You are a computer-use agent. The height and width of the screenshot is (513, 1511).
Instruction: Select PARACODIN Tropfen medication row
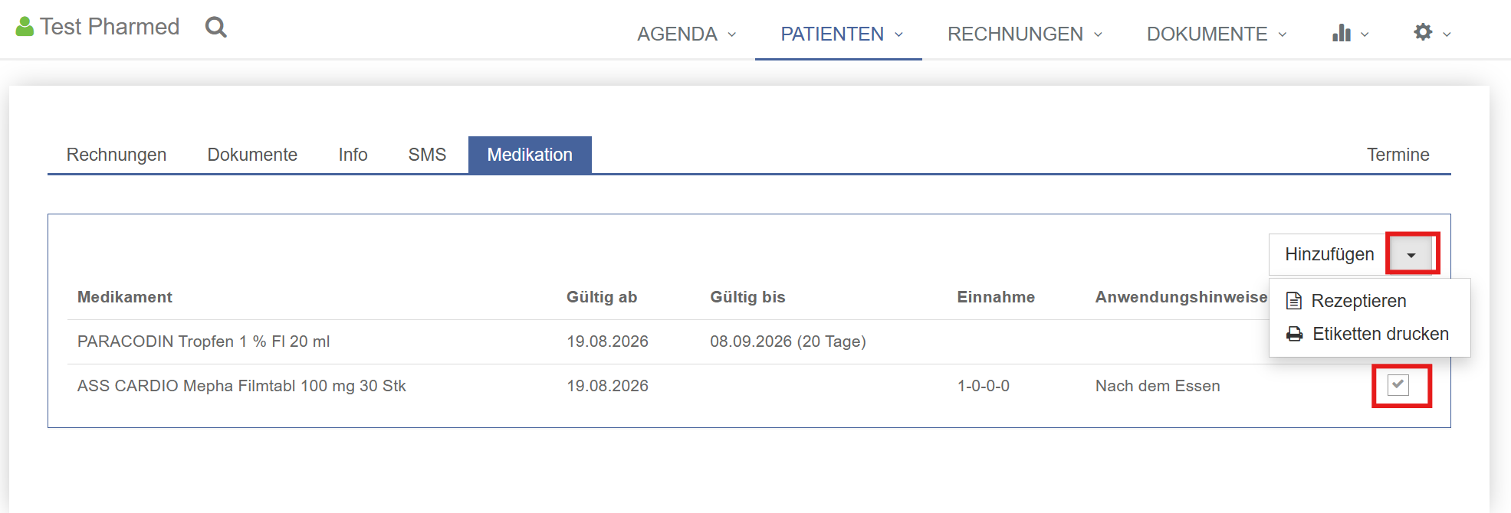(748, 341)
